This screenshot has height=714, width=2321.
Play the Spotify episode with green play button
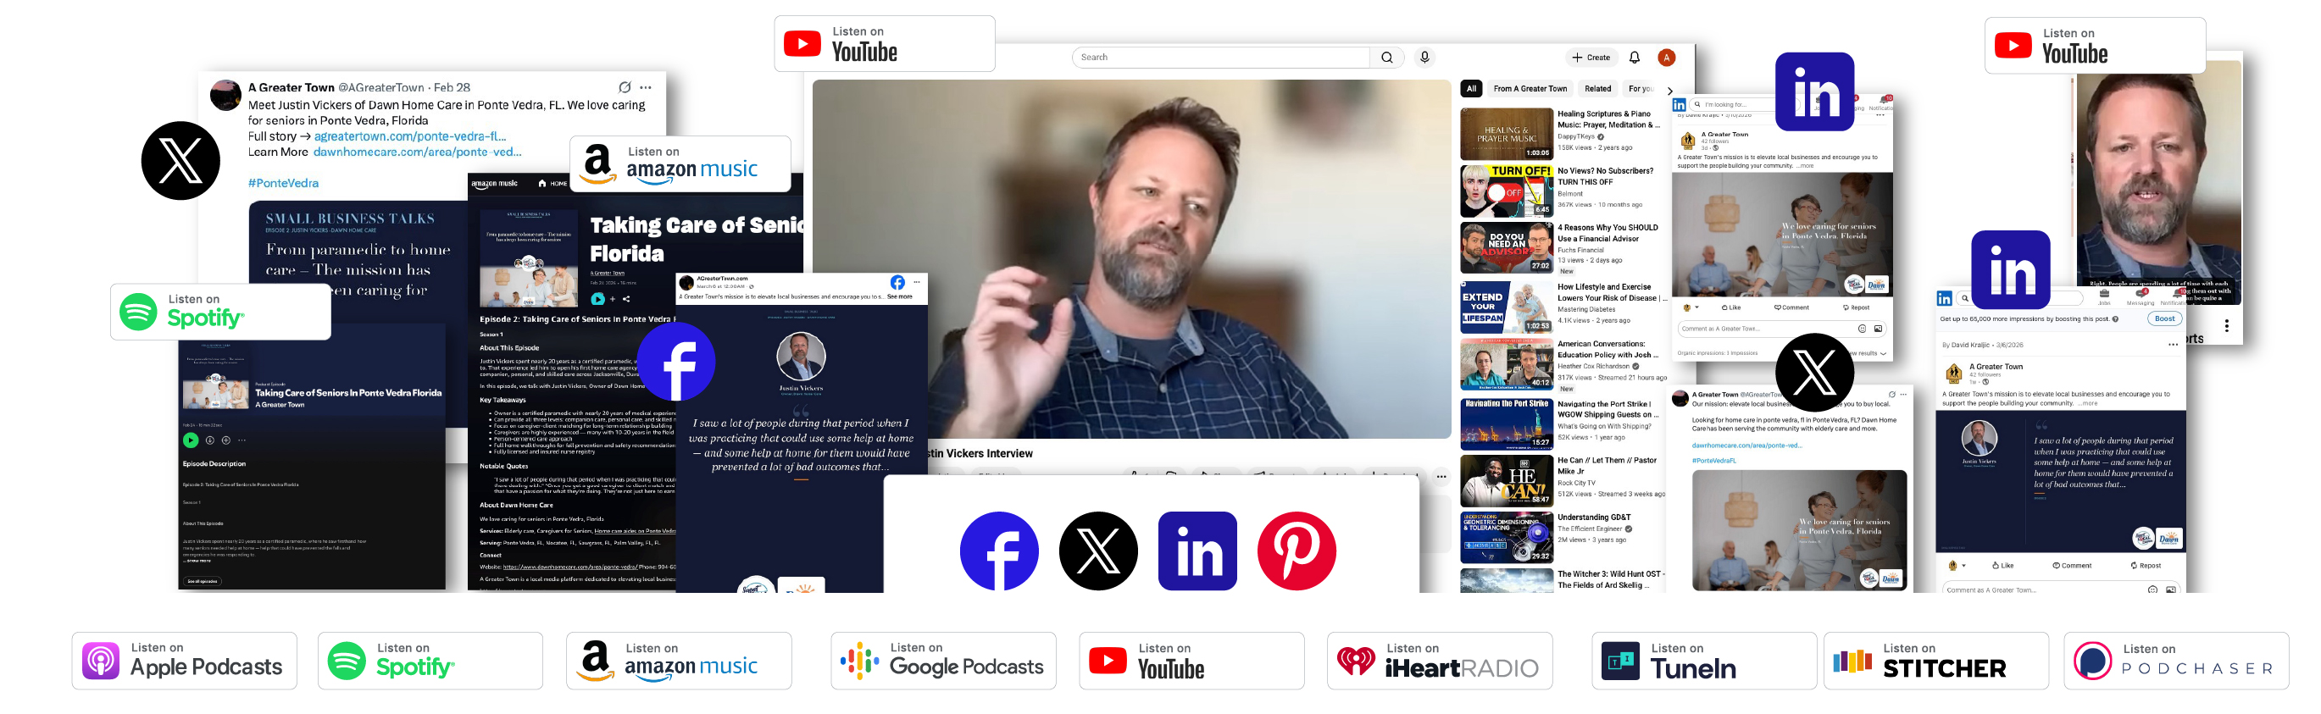coord(190,440)
